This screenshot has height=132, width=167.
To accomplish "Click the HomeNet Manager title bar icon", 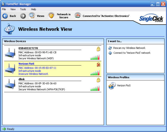I will [3, 4].
